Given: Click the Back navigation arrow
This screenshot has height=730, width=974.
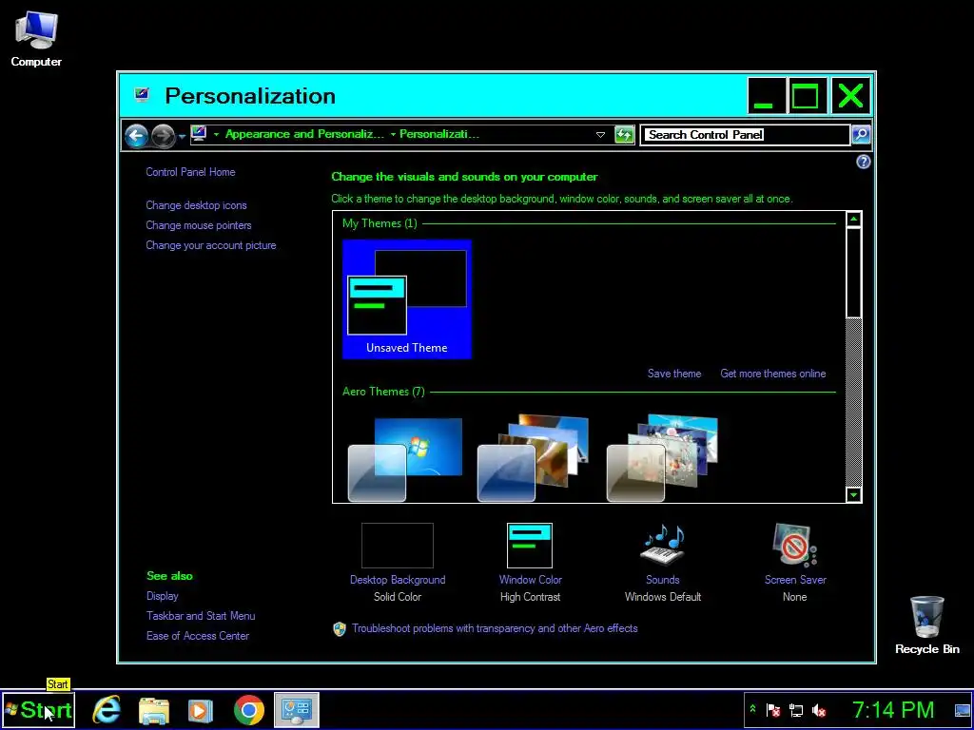Looking at the screenshot, I should point(136,135).
